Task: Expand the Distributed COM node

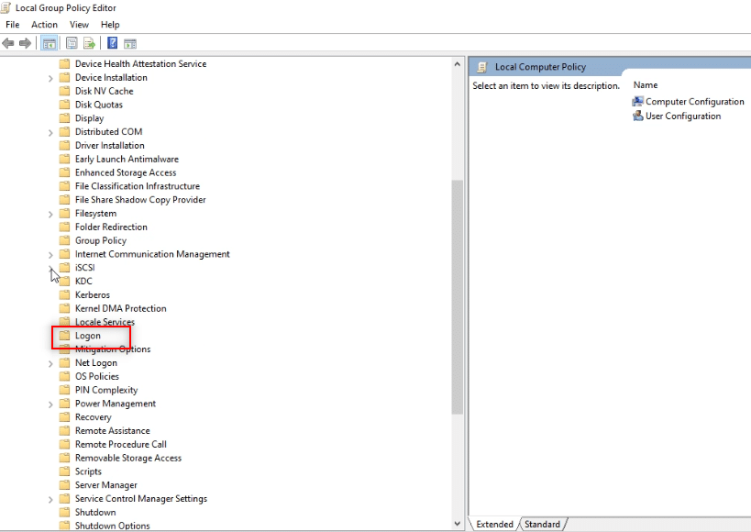Action: pyautogui.click(x=50, y=132)
